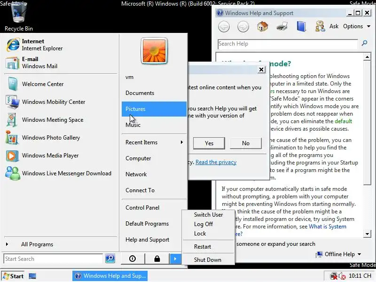Viewport: 376px width, 282px height.
Task: Open Network from Start menu
Action: pos(154,174)
